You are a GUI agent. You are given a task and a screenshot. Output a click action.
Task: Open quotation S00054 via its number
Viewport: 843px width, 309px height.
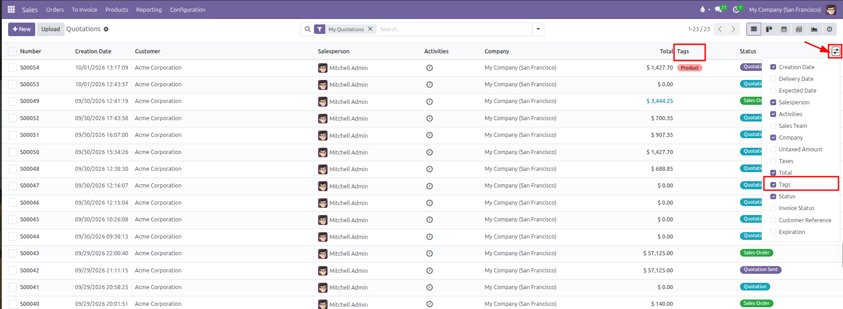[x=30, y=68]
